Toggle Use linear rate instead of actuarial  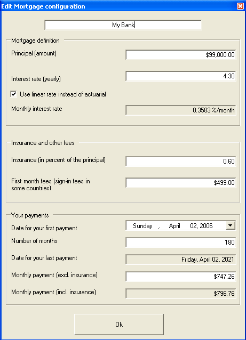pos(14,94)
